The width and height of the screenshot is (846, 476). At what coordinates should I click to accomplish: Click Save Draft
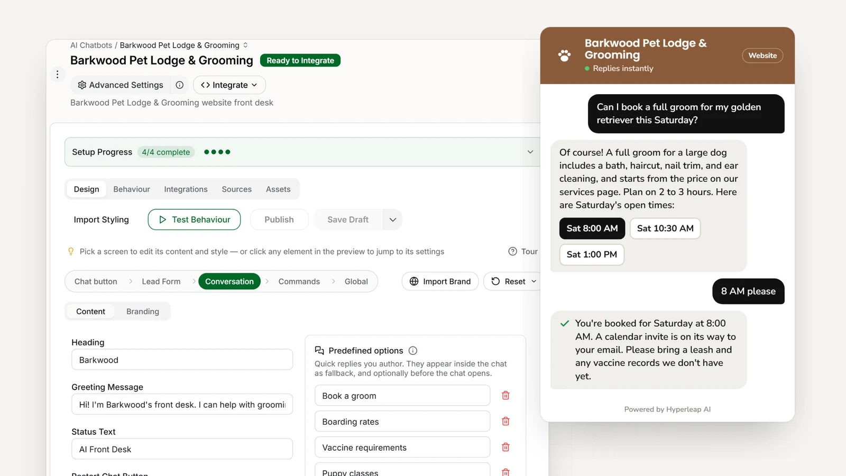(x=348, y=219)
